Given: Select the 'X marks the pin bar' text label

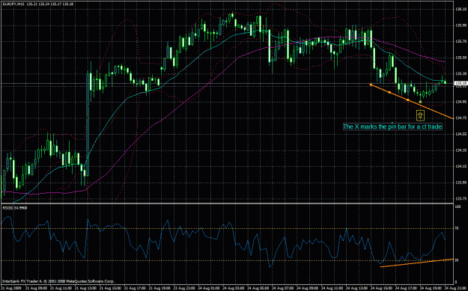Looking at the screenshot, I should 392,126.
